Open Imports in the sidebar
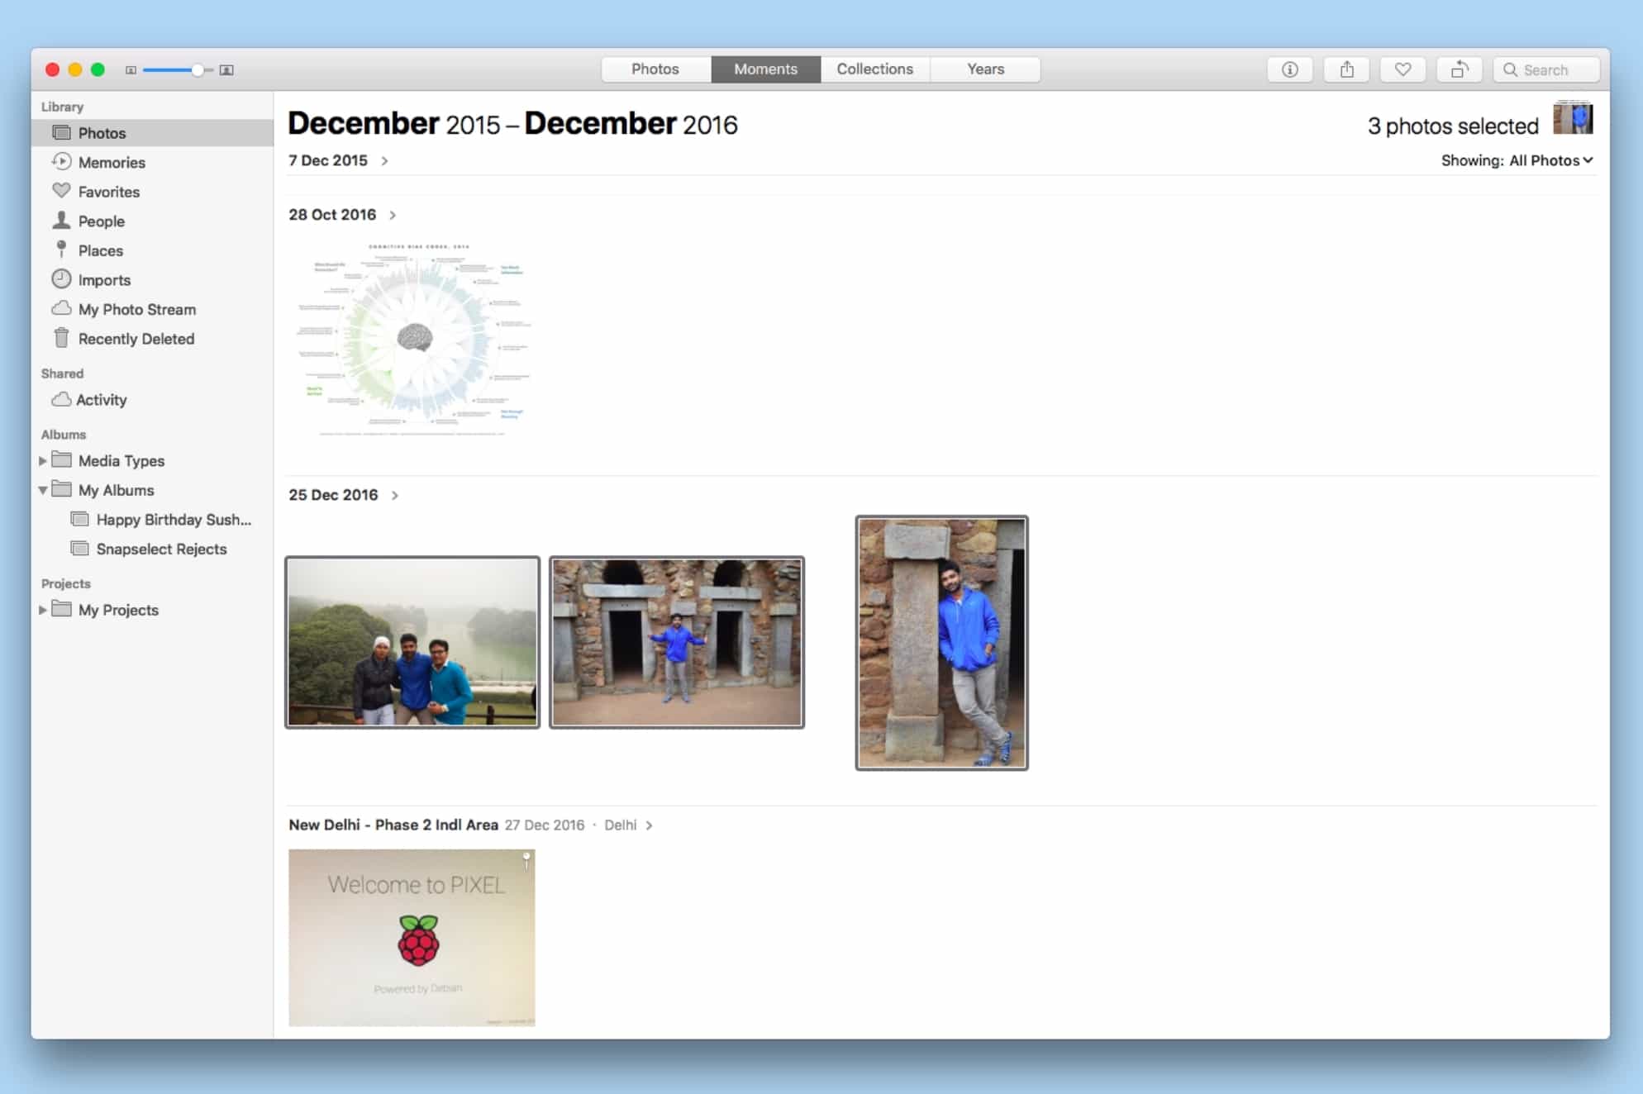Image resolution: width=1643 pixels, height=1094 pixels. (104, 280)
